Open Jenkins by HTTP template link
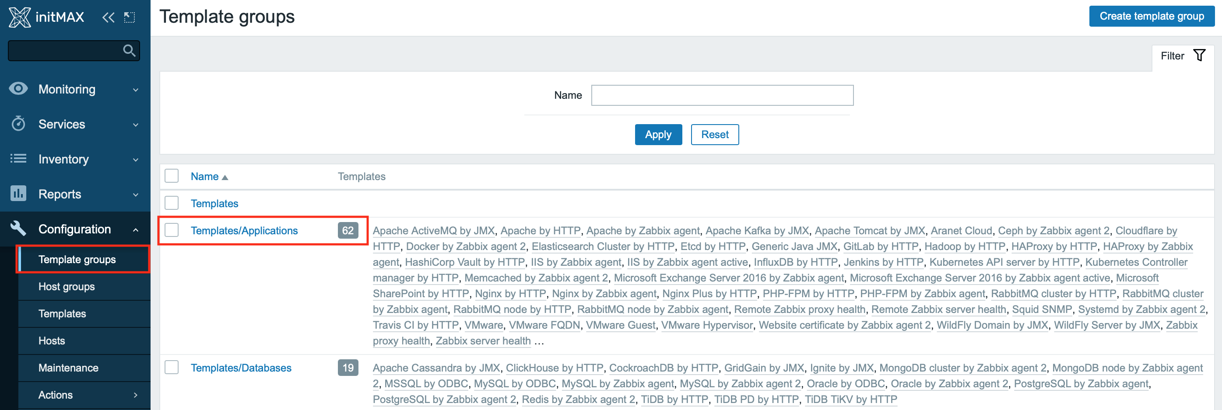The height and width of the screenshot is (410, 1222). pyautogui.click(x=883, y=262)
